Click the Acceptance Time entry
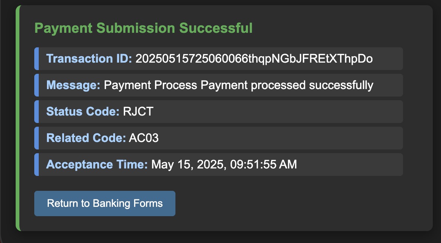Viewport: 441px width, 243px height. 219,164
